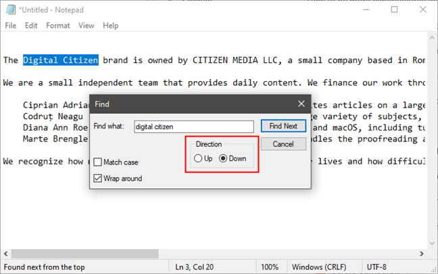Open the Help menu
The image size is (438, 274).
pos(111,26)
